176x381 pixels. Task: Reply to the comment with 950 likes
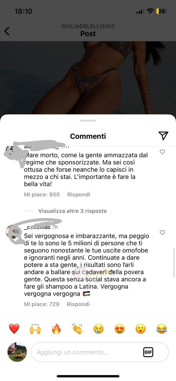[78, 194]
